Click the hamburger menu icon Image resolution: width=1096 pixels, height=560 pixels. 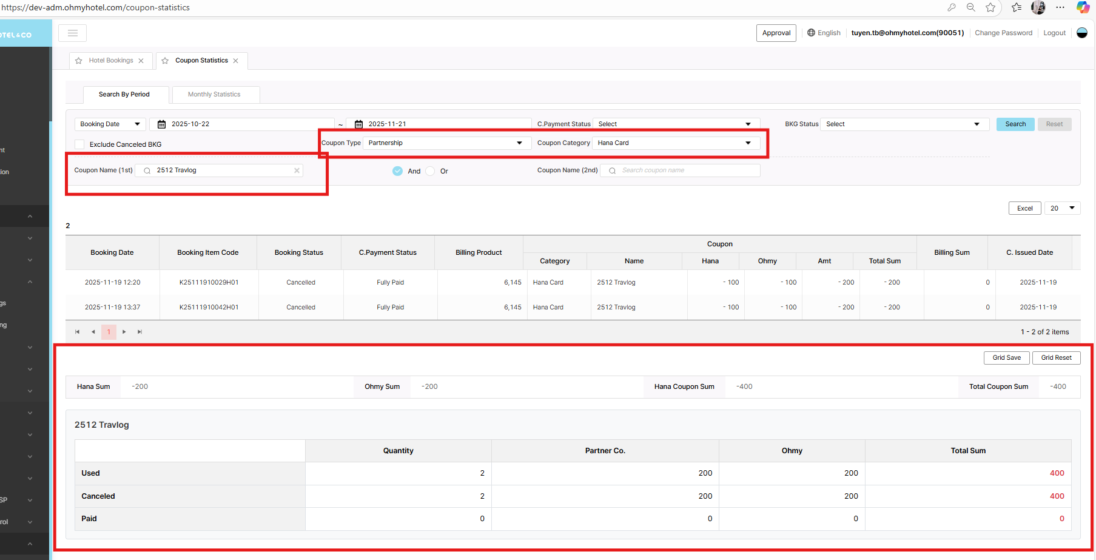pos(73,33)
